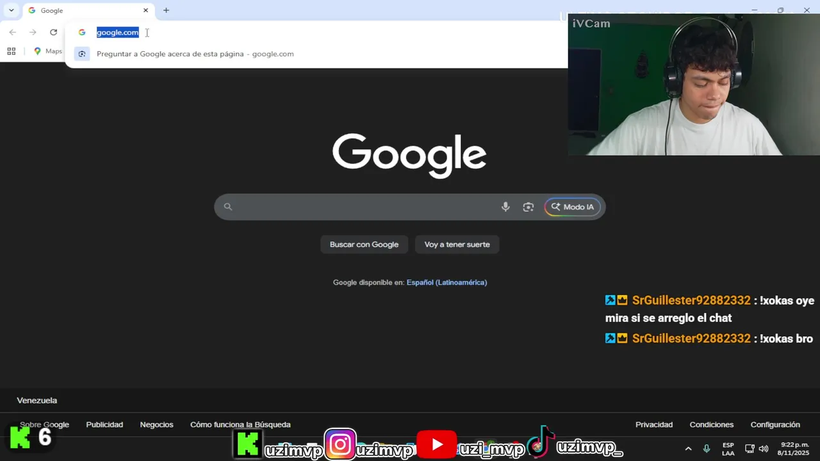820x461 pixels.
Task: Start voice search with microphone icon
Action: point(505,207)
